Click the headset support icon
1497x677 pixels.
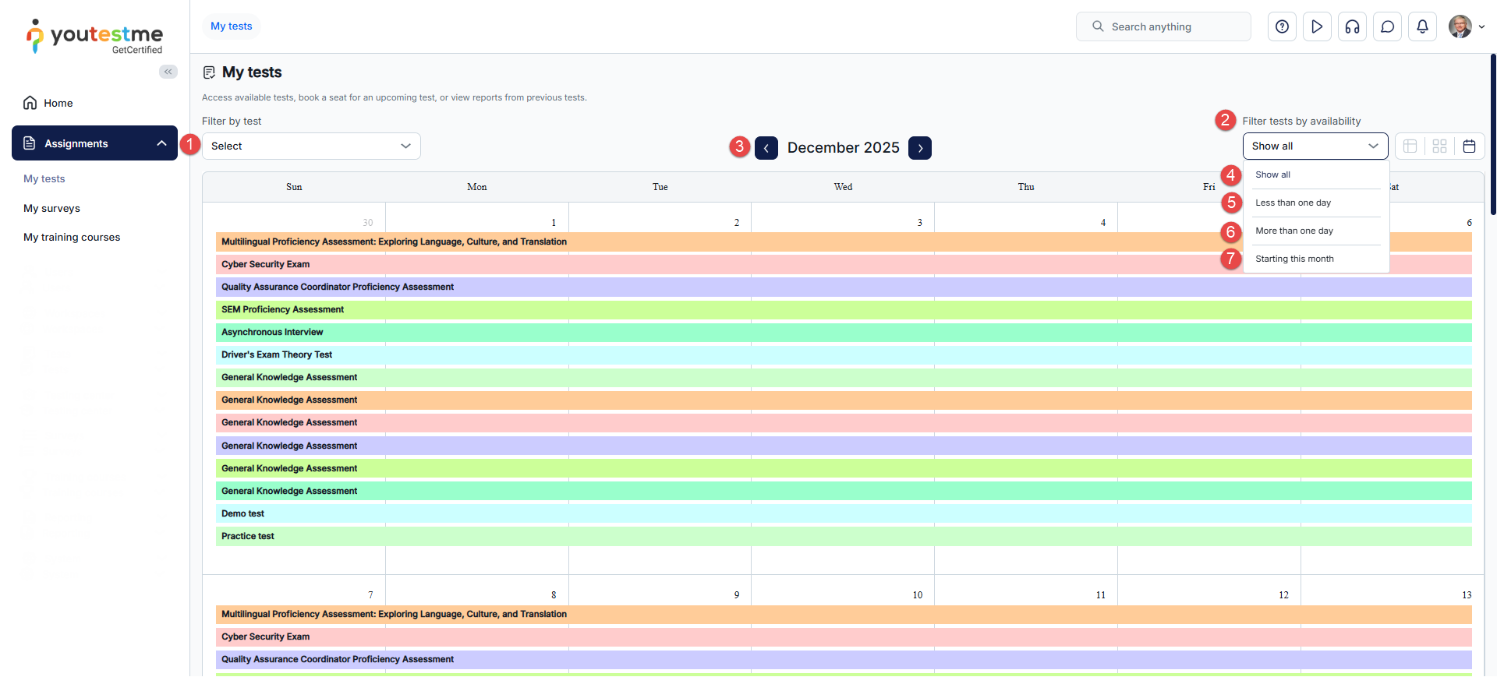coord(1352,26)
